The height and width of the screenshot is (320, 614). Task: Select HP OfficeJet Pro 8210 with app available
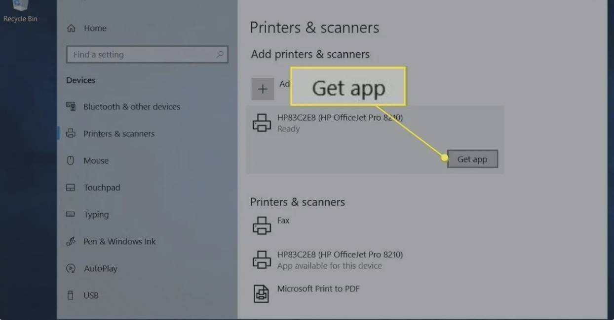(340, 260)
